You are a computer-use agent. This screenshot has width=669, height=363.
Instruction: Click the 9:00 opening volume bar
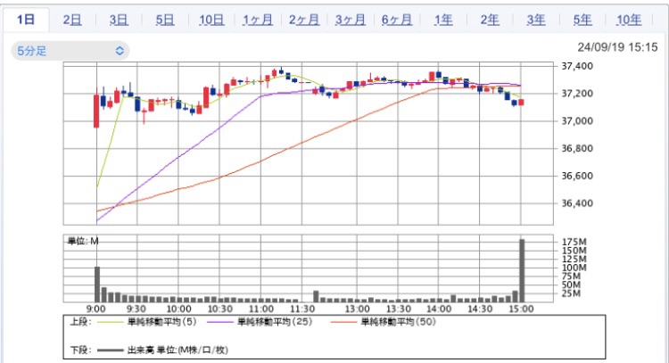pyautogui.click(x=97, y=285)
